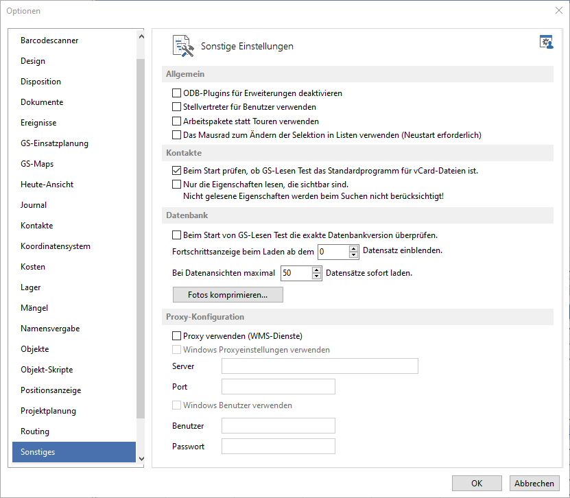Open the Projektplanung settings
The width and height of the screenshot is (570, 498).
coord(74,411)
